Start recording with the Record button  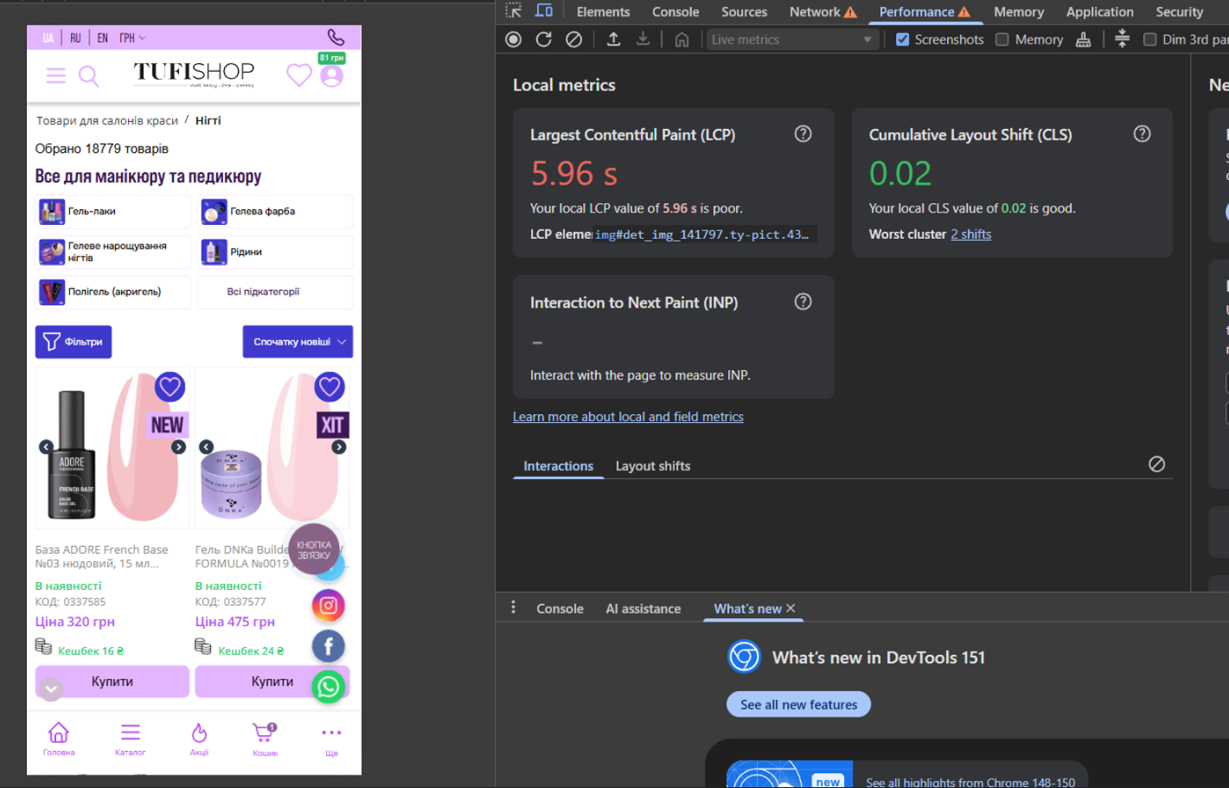coord(514,39)
